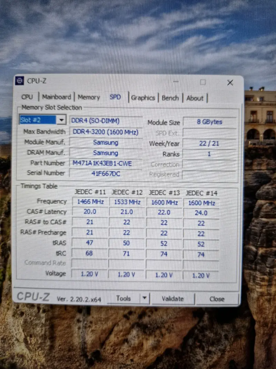
Task: Click the CPU-Z app icon in title bar
Action: [20, 81]
